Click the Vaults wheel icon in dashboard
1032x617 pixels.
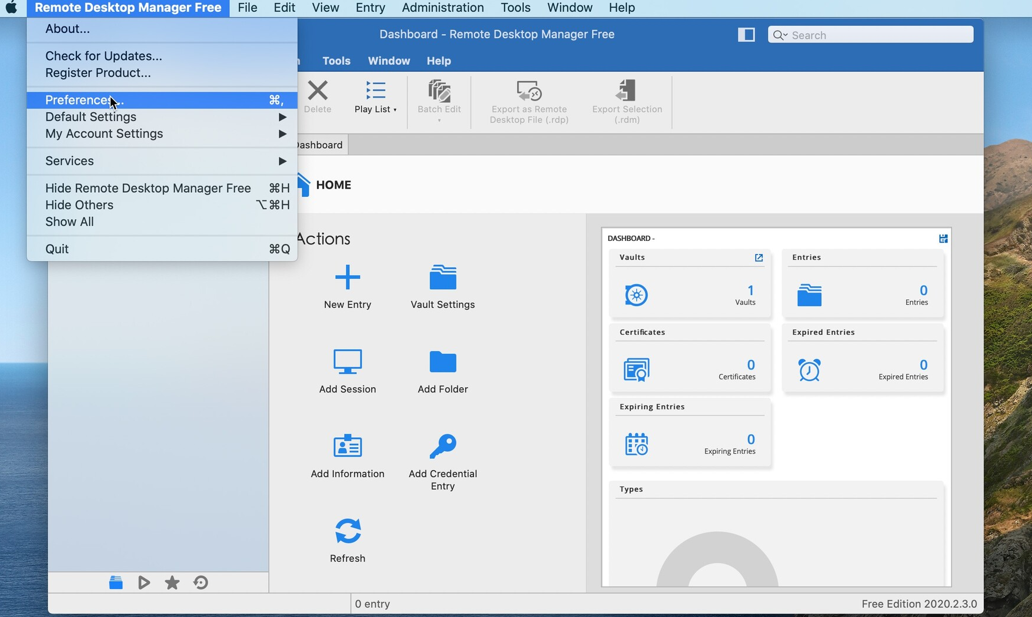click(636, 295)
